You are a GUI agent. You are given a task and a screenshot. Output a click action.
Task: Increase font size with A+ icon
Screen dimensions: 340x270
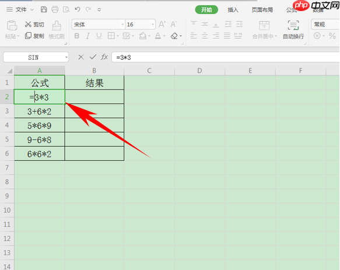coord(162,25)
